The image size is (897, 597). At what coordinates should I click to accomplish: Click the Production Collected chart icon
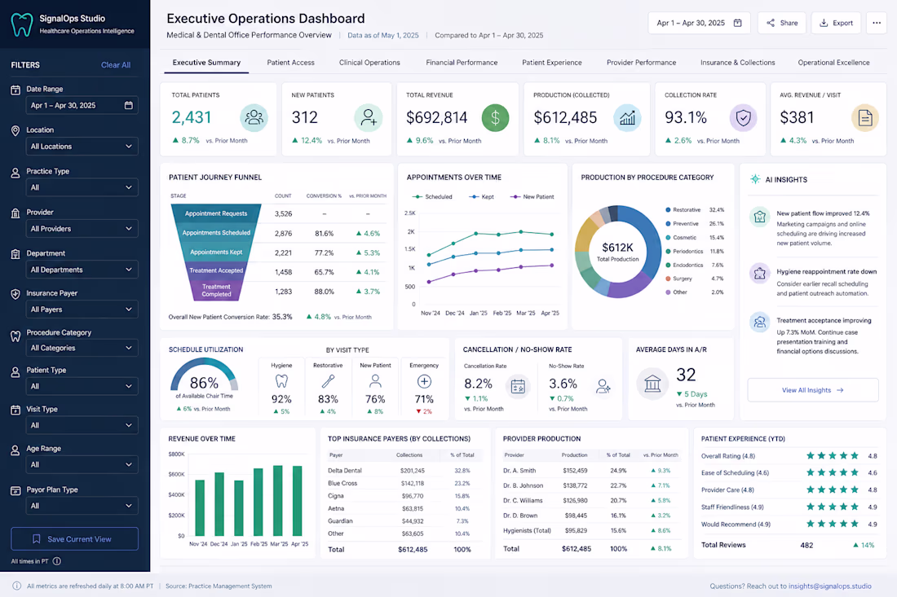628,117
